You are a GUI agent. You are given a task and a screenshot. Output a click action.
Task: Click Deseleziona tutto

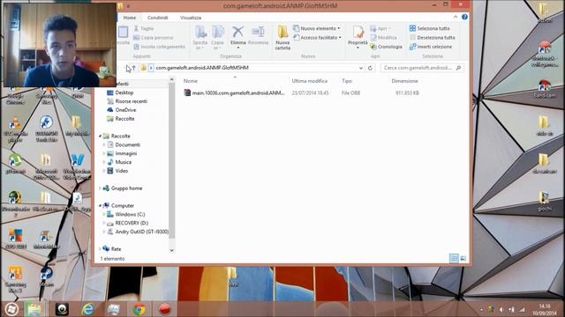point(433,37)
